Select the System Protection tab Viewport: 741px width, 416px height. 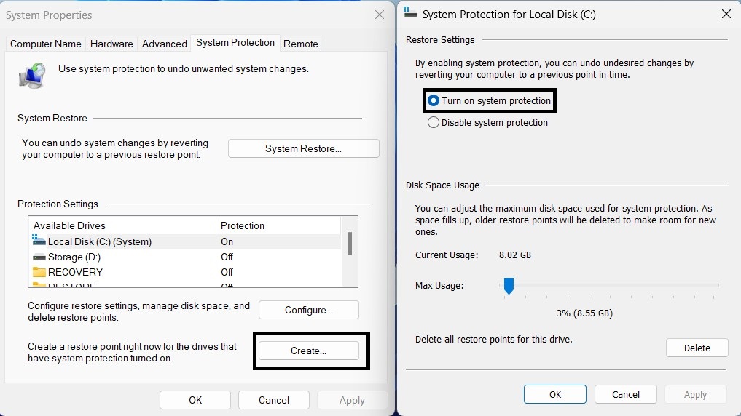pos(235,42)
